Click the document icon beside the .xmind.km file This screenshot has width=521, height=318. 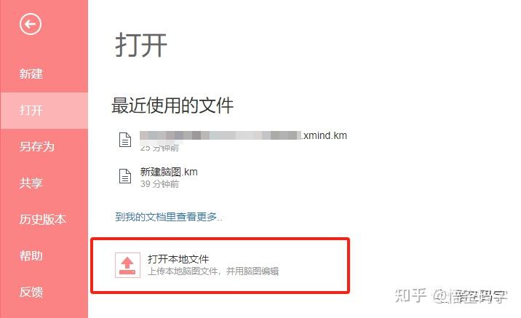(x=125, y=140)
